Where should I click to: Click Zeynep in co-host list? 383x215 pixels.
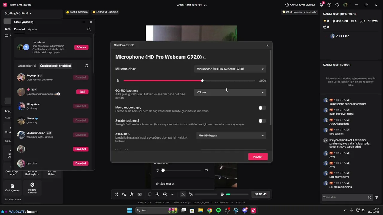[31, 76]
